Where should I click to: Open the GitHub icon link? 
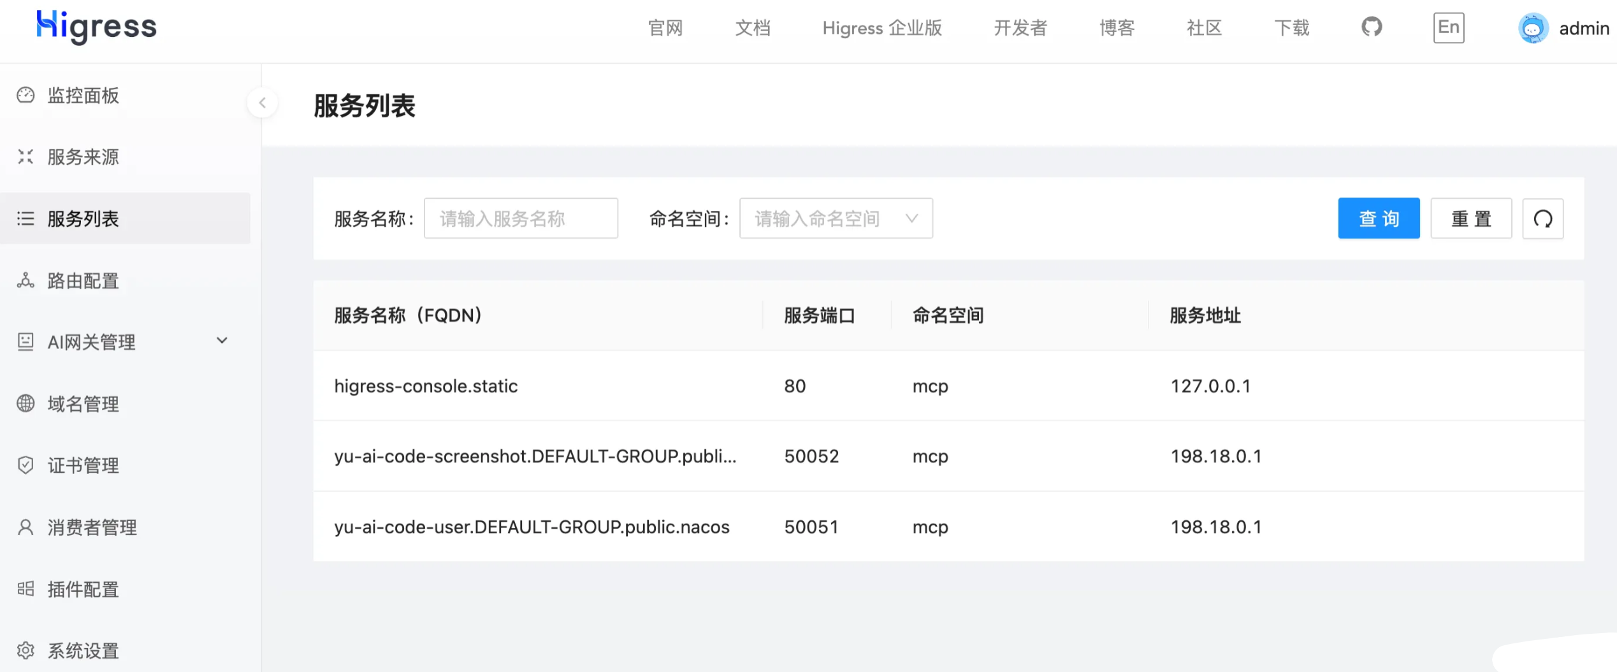[x=1372, y=27]
